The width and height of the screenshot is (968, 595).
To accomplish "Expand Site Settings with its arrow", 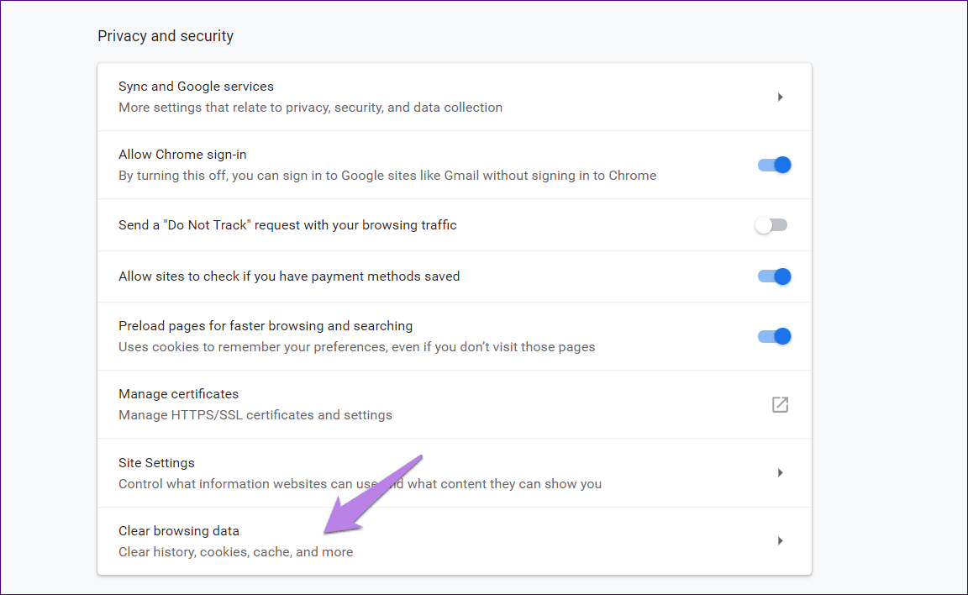I will (781, 473).
